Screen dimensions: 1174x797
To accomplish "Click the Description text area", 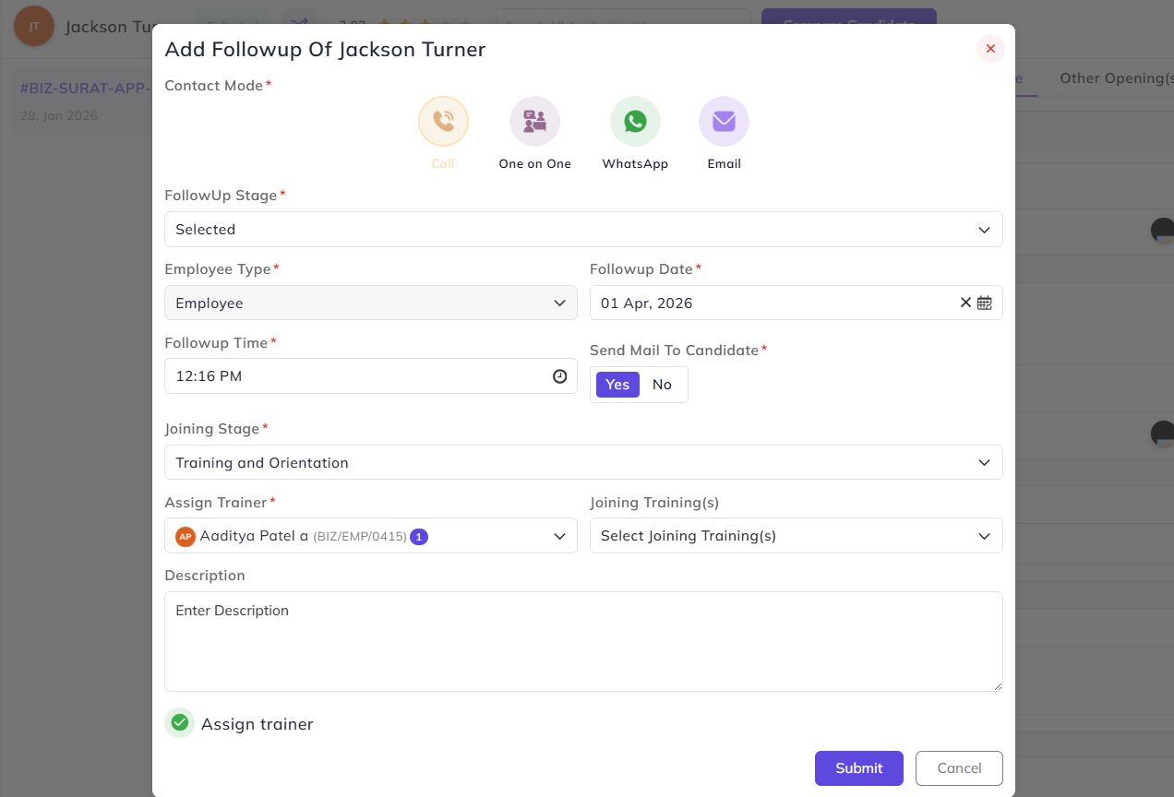I will 583,641.
